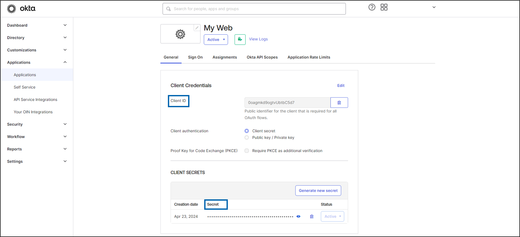Open Your OIN Integrations
The height and width of the screenshot is (237, 520).
(x=33, y=112)
